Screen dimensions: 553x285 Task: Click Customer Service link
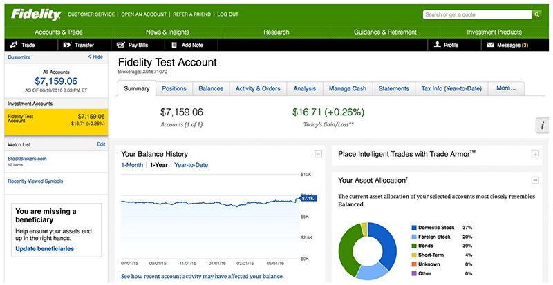click(x=91, y=14)
